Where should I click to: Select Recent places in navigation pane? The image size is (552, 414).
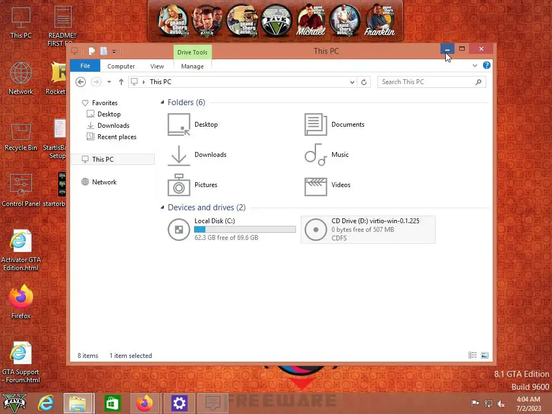click(117, 136)
